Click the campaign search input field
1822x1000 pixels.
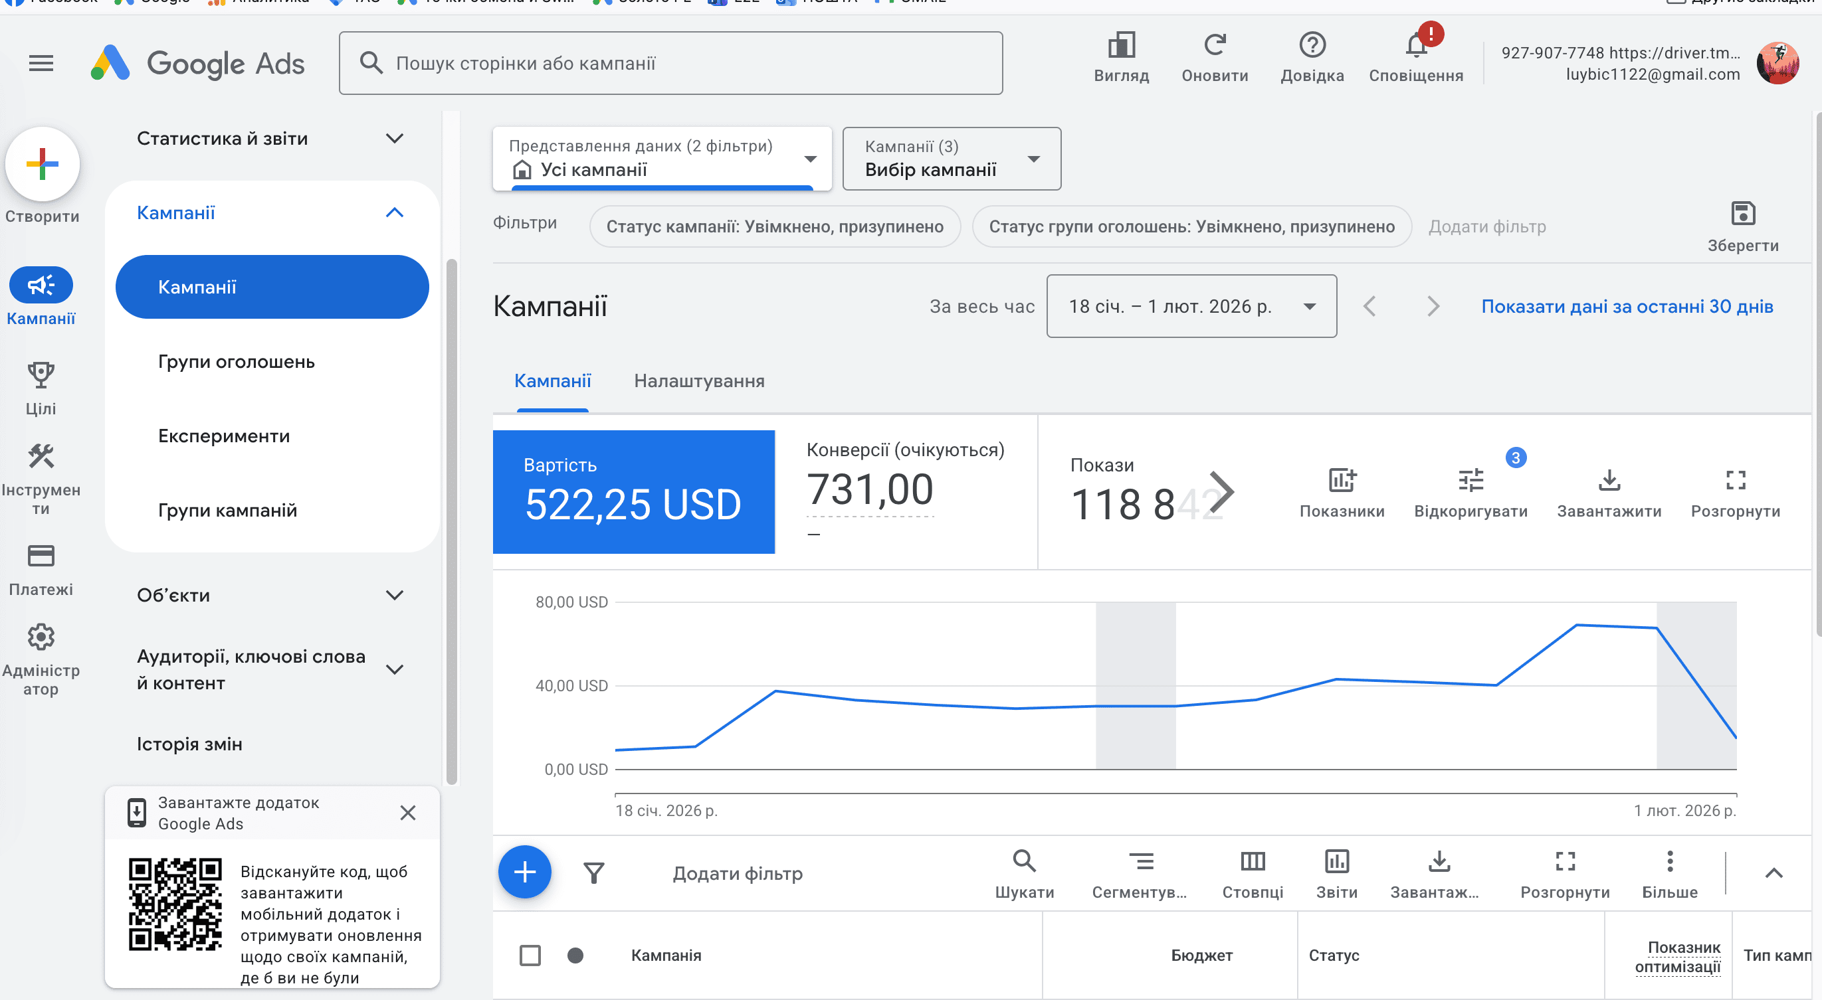tap(670, 64)
